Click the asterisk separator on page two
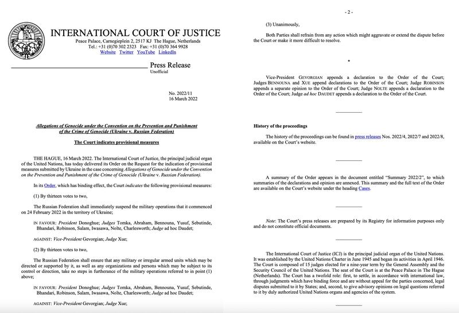This screenshot has height=313, width=459. pyautogui.click(x=349, y=61)
